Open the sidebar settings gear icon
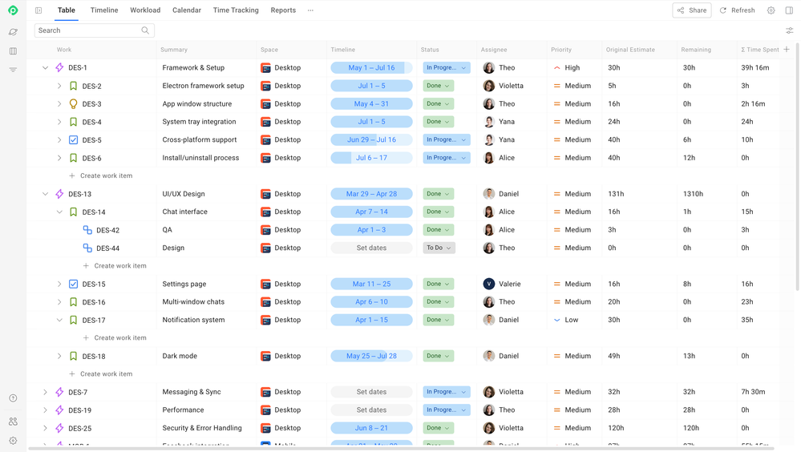 coord(14,440)
